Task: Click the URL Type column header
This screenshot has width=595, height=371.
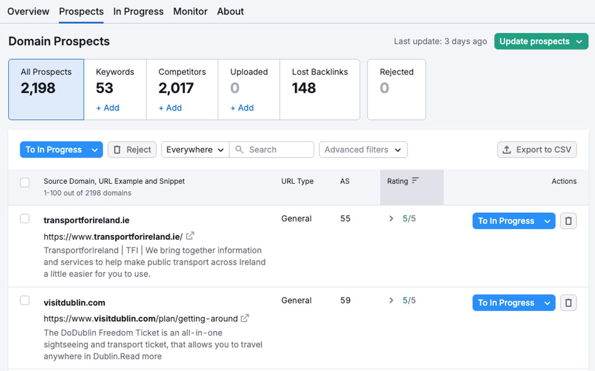Action: [297, 181]
